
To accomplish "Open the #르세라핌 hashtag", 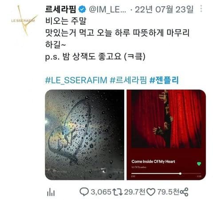I will tap(128, 80).
